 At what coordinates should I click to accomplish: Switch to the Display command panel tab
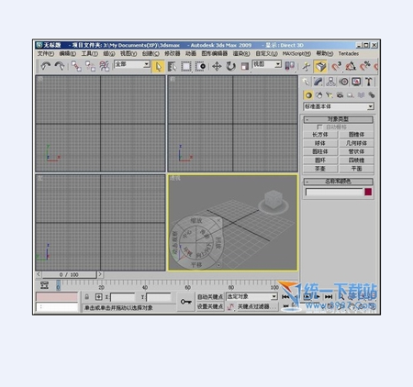[356, 82]
